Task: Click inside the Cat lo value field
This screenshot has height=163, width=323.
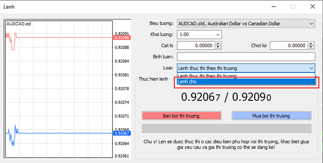Action: click(196, 46)
